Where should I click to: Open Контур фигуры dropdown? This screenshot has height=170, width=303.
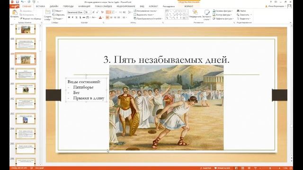[222, 15]
